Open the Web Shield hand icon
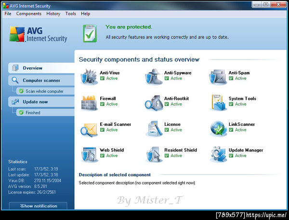Image resolution: width=289 pixels, height=220 pixels. coord(89,155)
